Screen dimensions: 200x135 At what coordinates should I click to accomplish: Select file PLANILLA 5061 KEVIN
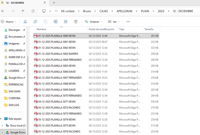click(96, 42)
